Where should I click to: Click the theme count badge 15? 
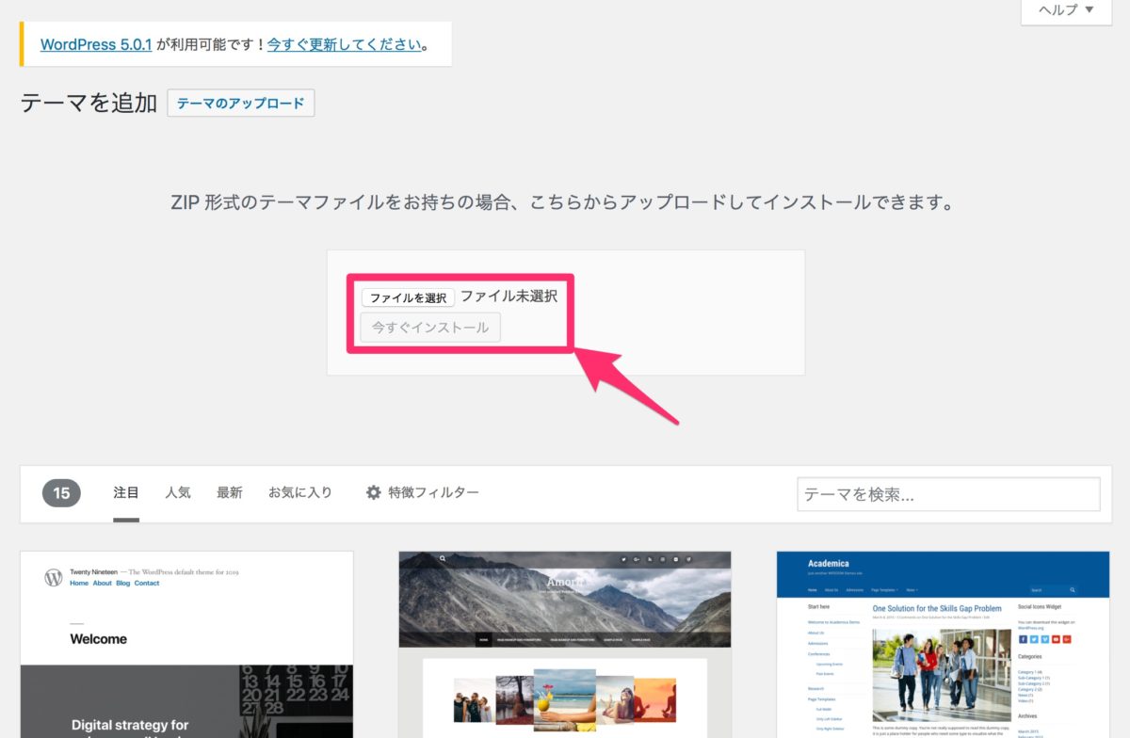(61, 492)
